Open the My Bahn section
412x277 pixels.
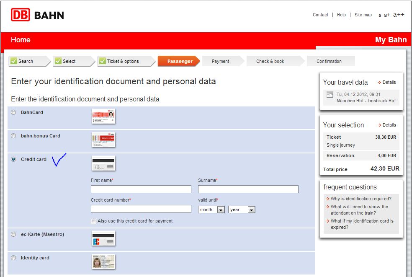[391, 40]
